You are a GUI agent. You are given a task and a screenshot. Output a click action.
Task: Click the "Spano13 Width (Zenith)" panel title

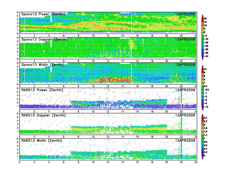point(43,65)
